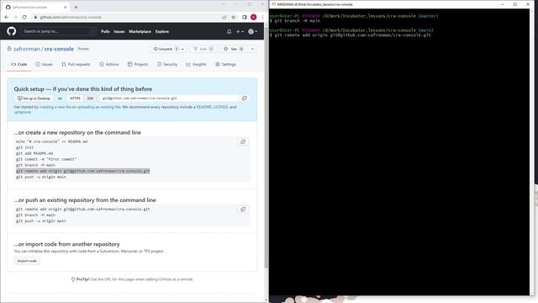This screenshot has width=538, height=303.
Task: Select the HTTPS clone option
Action: [75, 98]
